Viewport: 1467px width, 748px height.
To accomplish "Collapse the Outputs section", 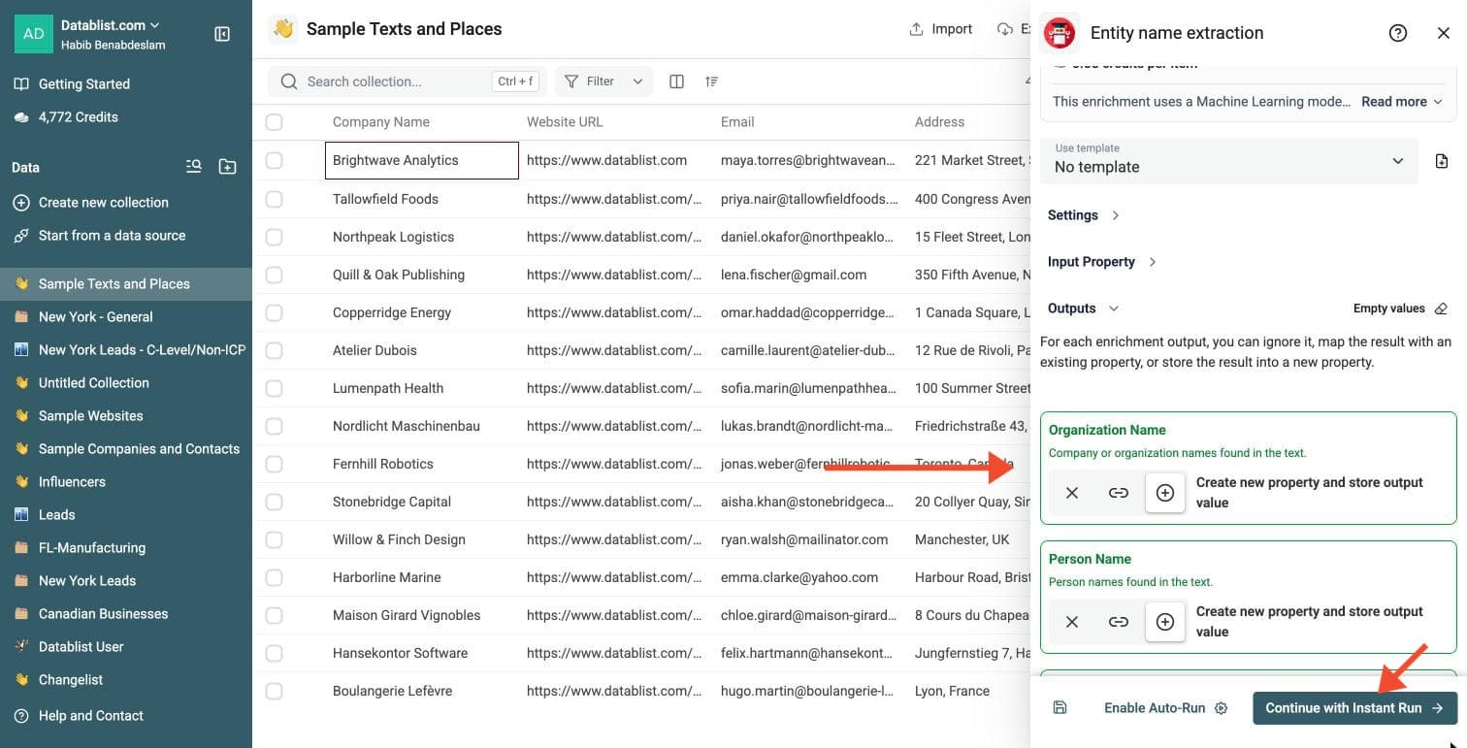I will coord(1083,309).
